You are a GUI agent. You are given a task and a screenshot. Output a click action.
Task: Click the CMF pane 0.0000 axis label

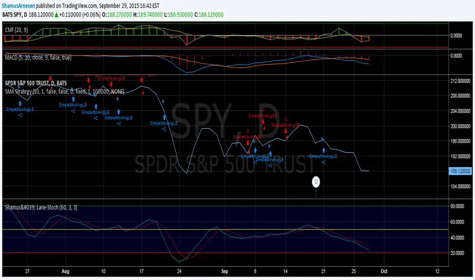(x=456, y=36)
